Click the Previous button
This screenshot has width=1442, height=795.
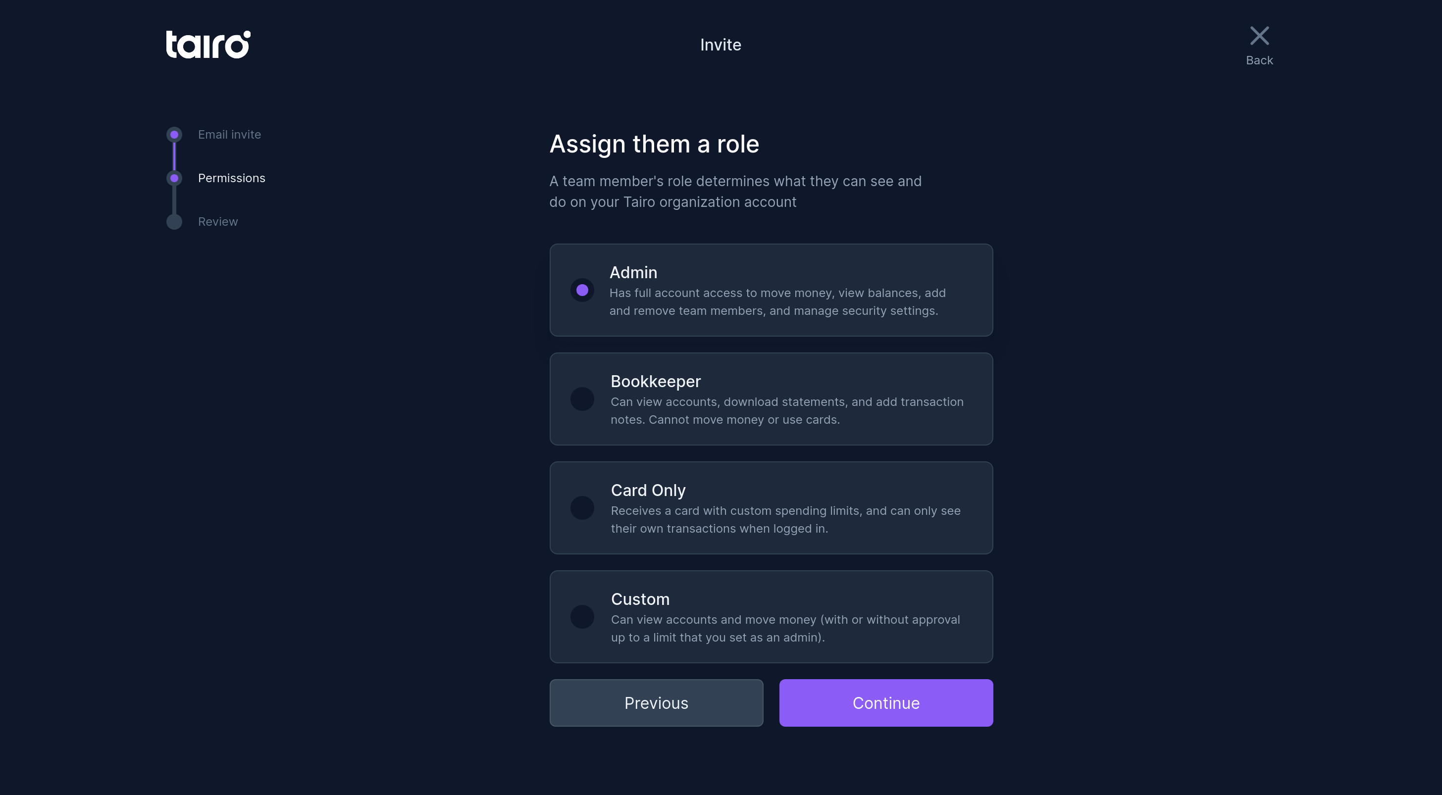(x=656, y=703)
